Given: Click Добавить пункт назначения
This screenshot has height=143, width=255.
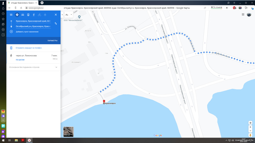Looking at the screenshot, I should click(x=27, y=32).
